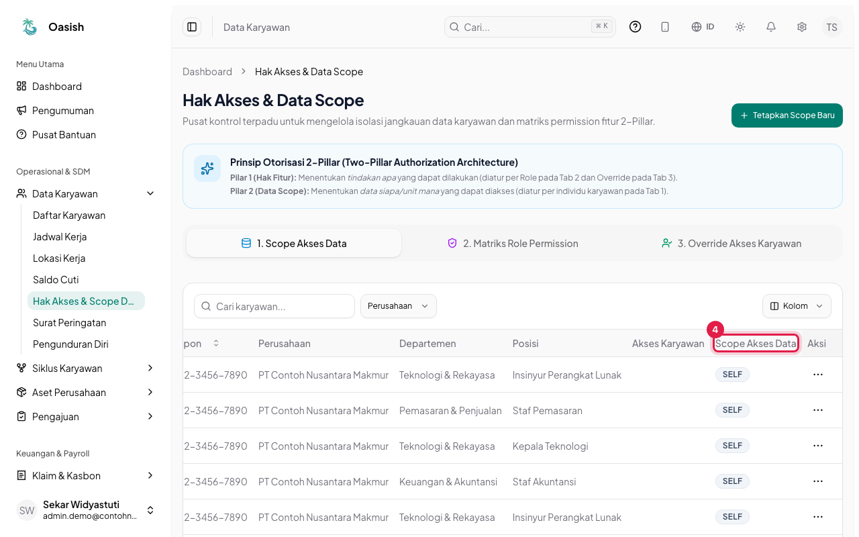Click the sparkle icon in the info banner
This screenshot has width=859, height=537.
coord(207,168)
